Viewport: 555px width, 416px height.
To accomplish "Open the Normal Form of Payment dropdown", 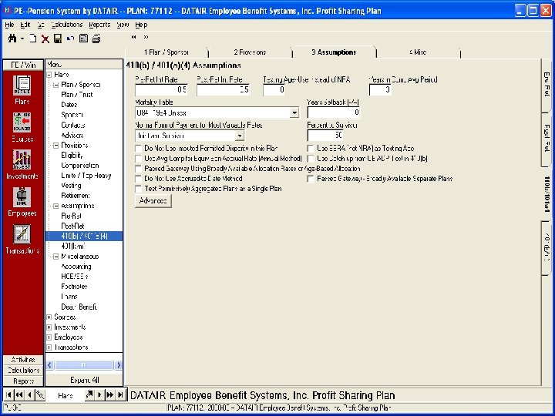I will pos(240,136).
